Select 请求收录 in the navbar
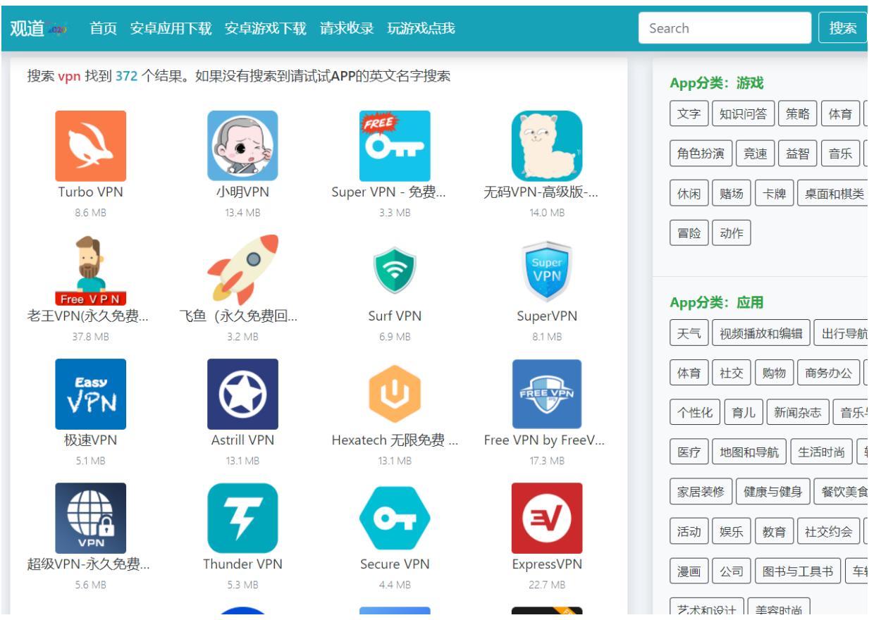 [x=347, y=28]
